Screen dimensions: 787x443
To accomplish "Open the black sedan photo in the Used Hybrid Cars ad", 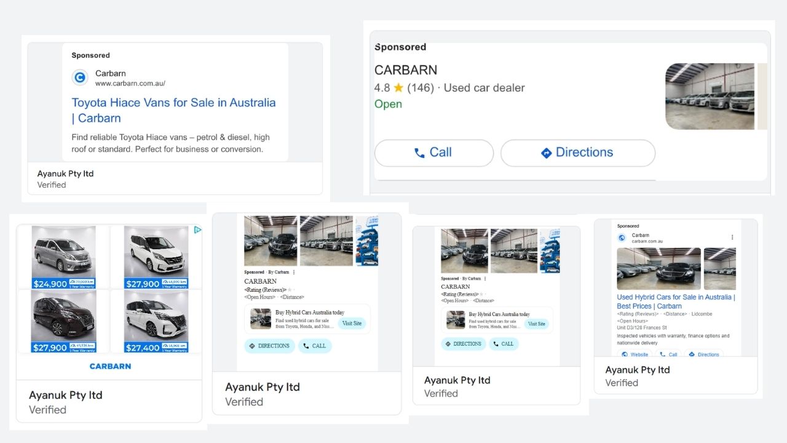I will pos(658,268).
